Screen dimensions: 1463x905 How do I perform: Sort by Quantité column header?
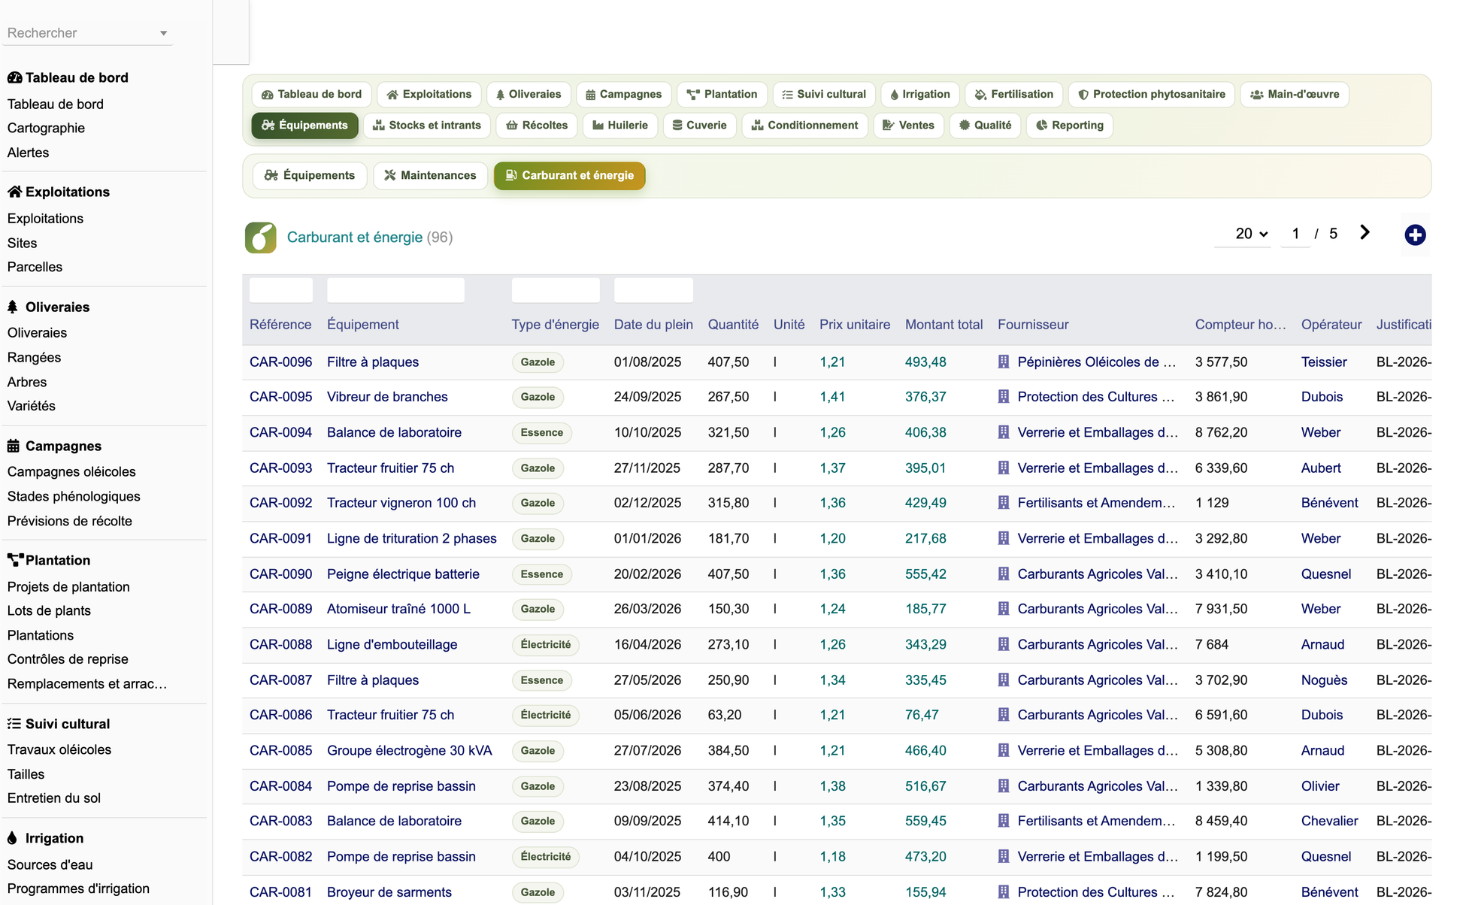[x=733, y=325]
